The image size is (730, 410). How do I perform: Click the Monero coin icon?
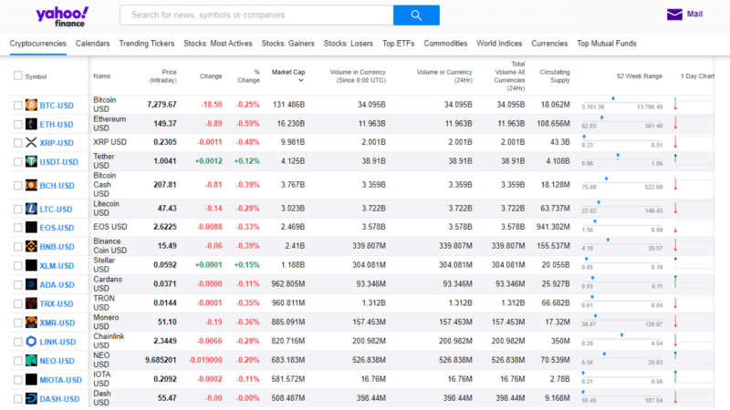(x=31, y=323)
